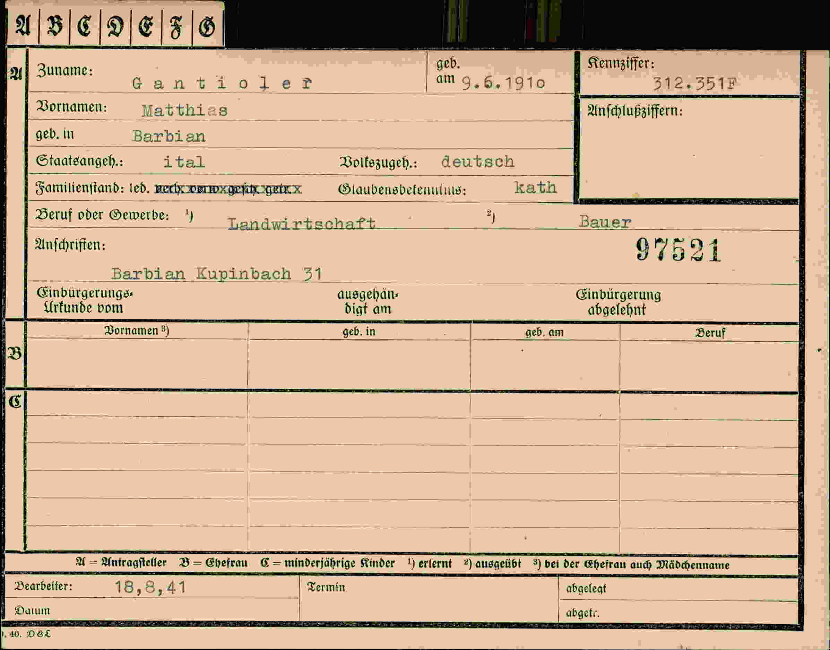Click the 'Staatsangeh.:' label
The image size is (830, 650).
pos(80,161)
